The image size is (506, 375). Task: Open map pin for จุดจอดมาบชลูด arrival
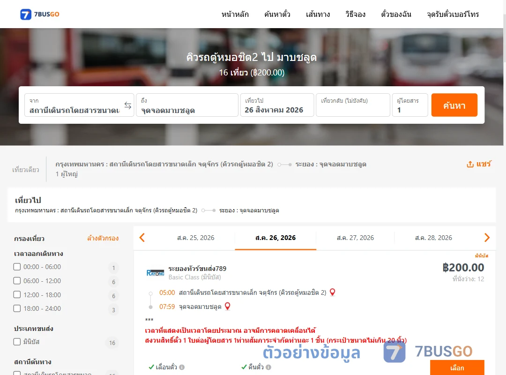228,306
